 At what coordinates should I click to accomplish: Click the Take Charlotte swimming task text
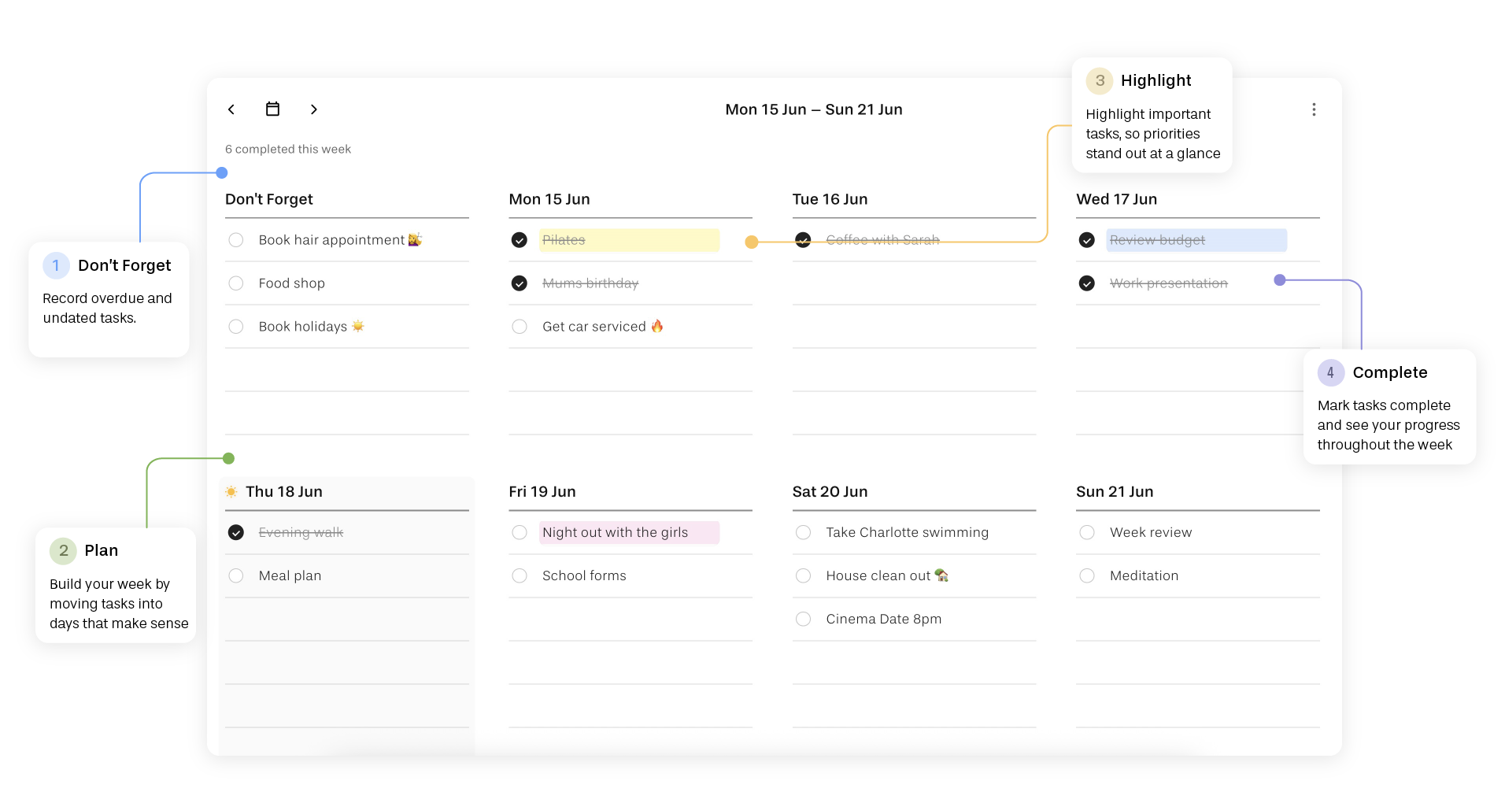point(908,533)
